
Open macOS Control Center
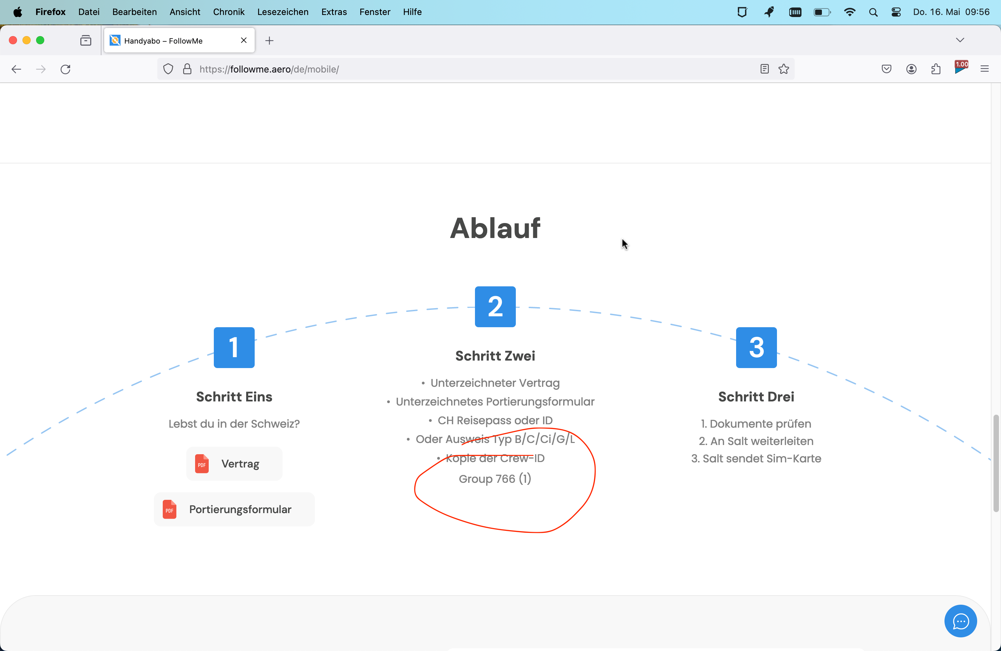click(896, 12)
